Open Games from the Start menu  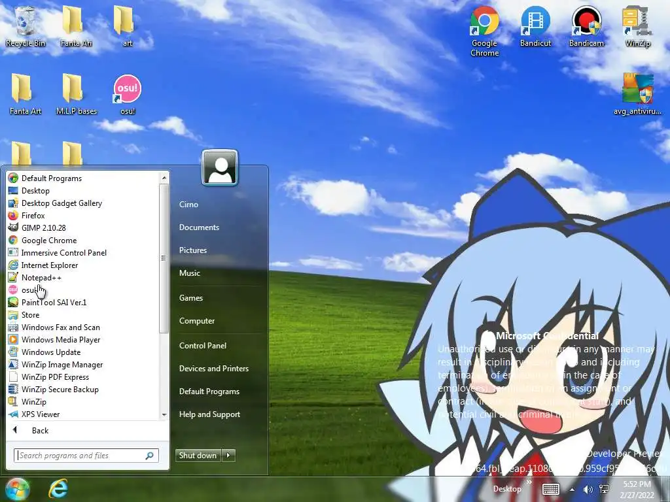(191, 298)
